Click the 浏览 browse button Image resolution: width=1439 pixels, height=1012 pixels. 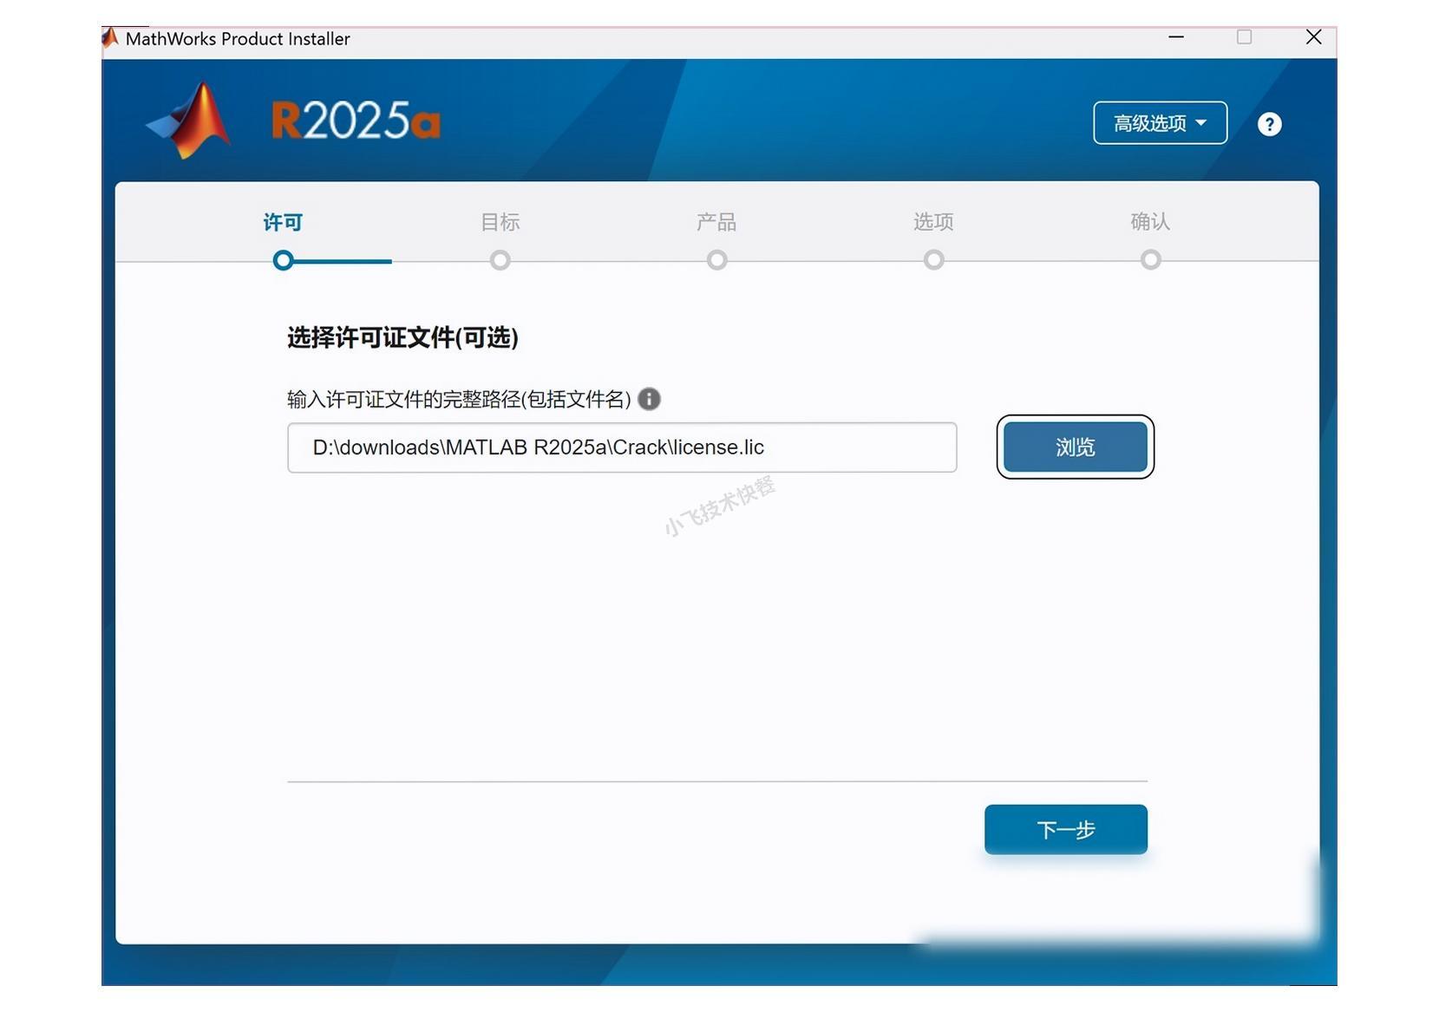1076,447
